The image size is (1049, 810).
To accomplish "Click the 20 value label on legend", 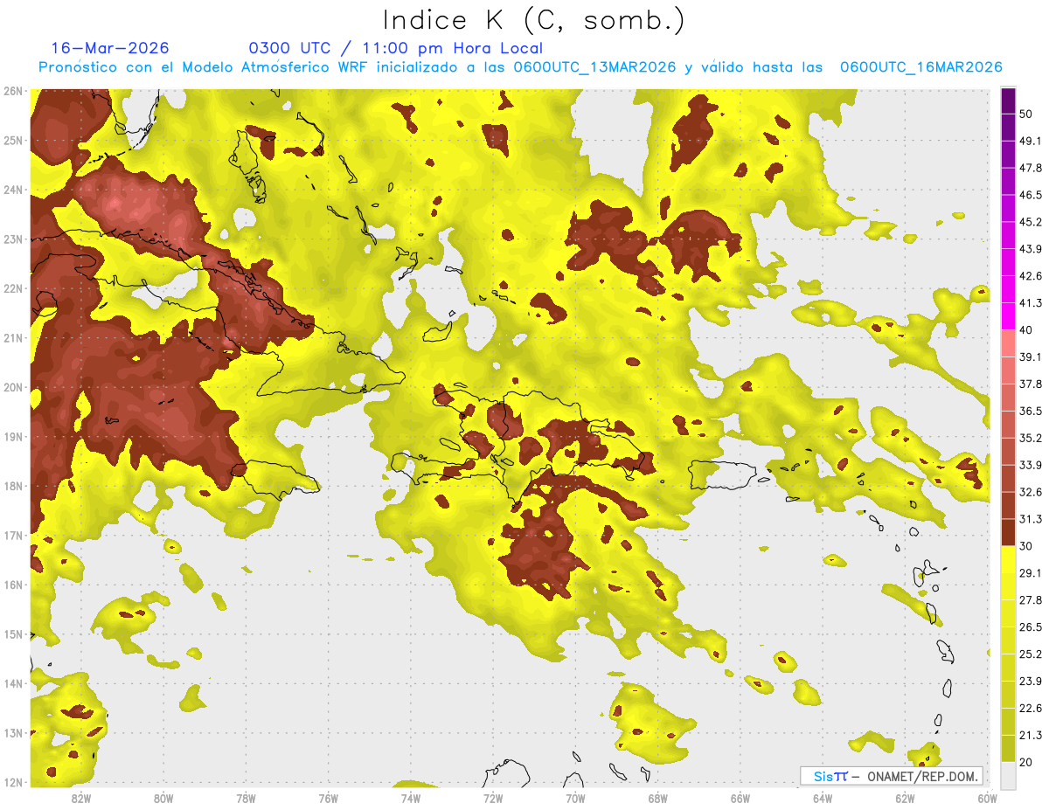I will coord(1025,762).
